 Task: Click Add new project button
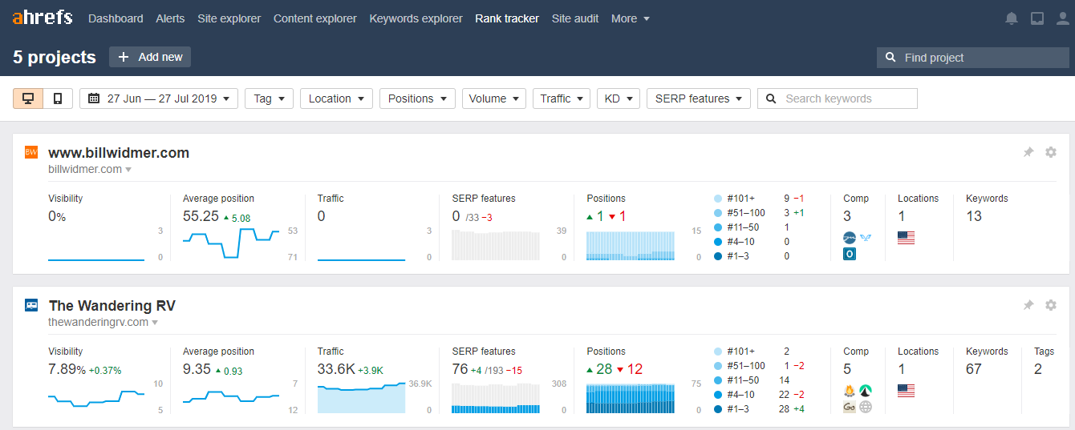click(150, 57)
